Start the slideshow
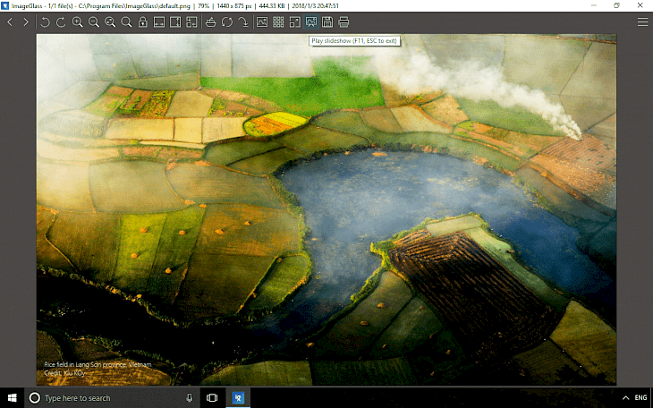Image resolution: width=653 pixels, height=408 pixels. (311, 22)
